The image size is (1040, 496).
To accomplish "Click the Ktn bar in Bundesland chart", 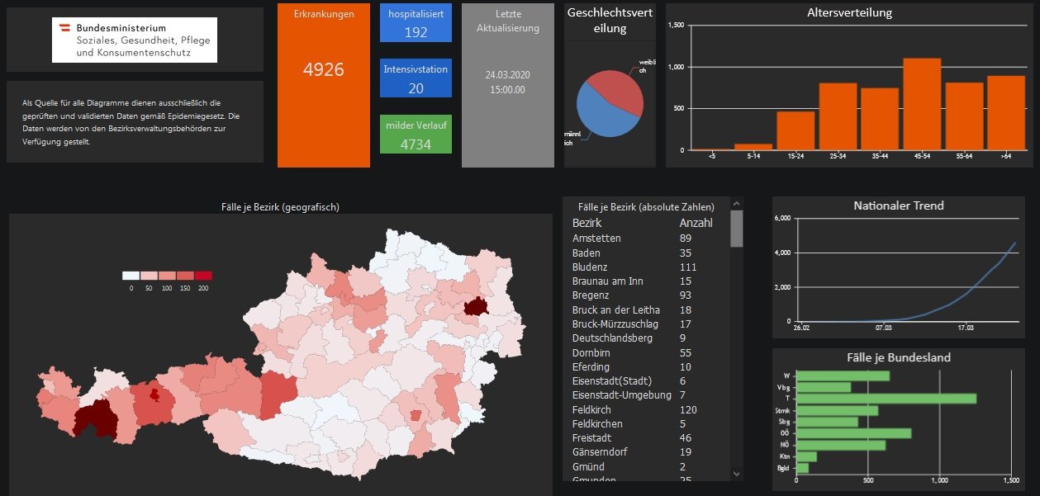I will coord(806,456).
